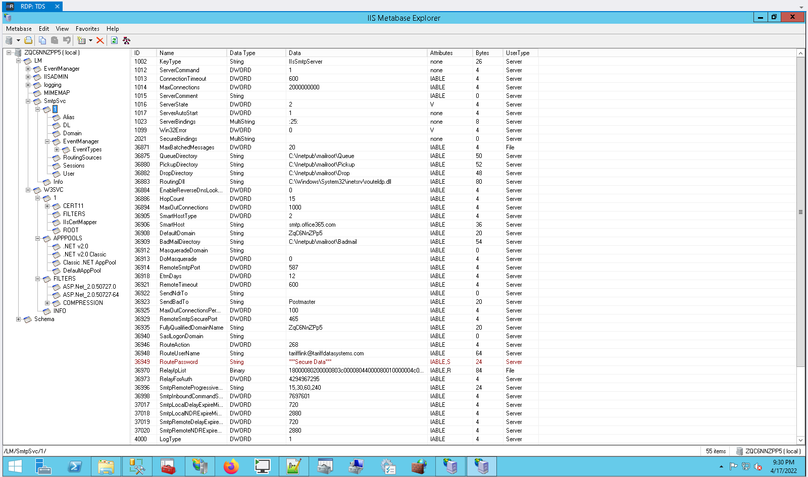The height and width of the screenshot is (477, 808).
Task: Open the notepad-with-pencil taskbar icon
Action: point(293,467)
